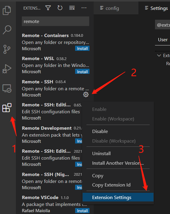Open the Remote Explorer view icon
Viewport: 170px width, 214px height.
(x=7, y=88)
